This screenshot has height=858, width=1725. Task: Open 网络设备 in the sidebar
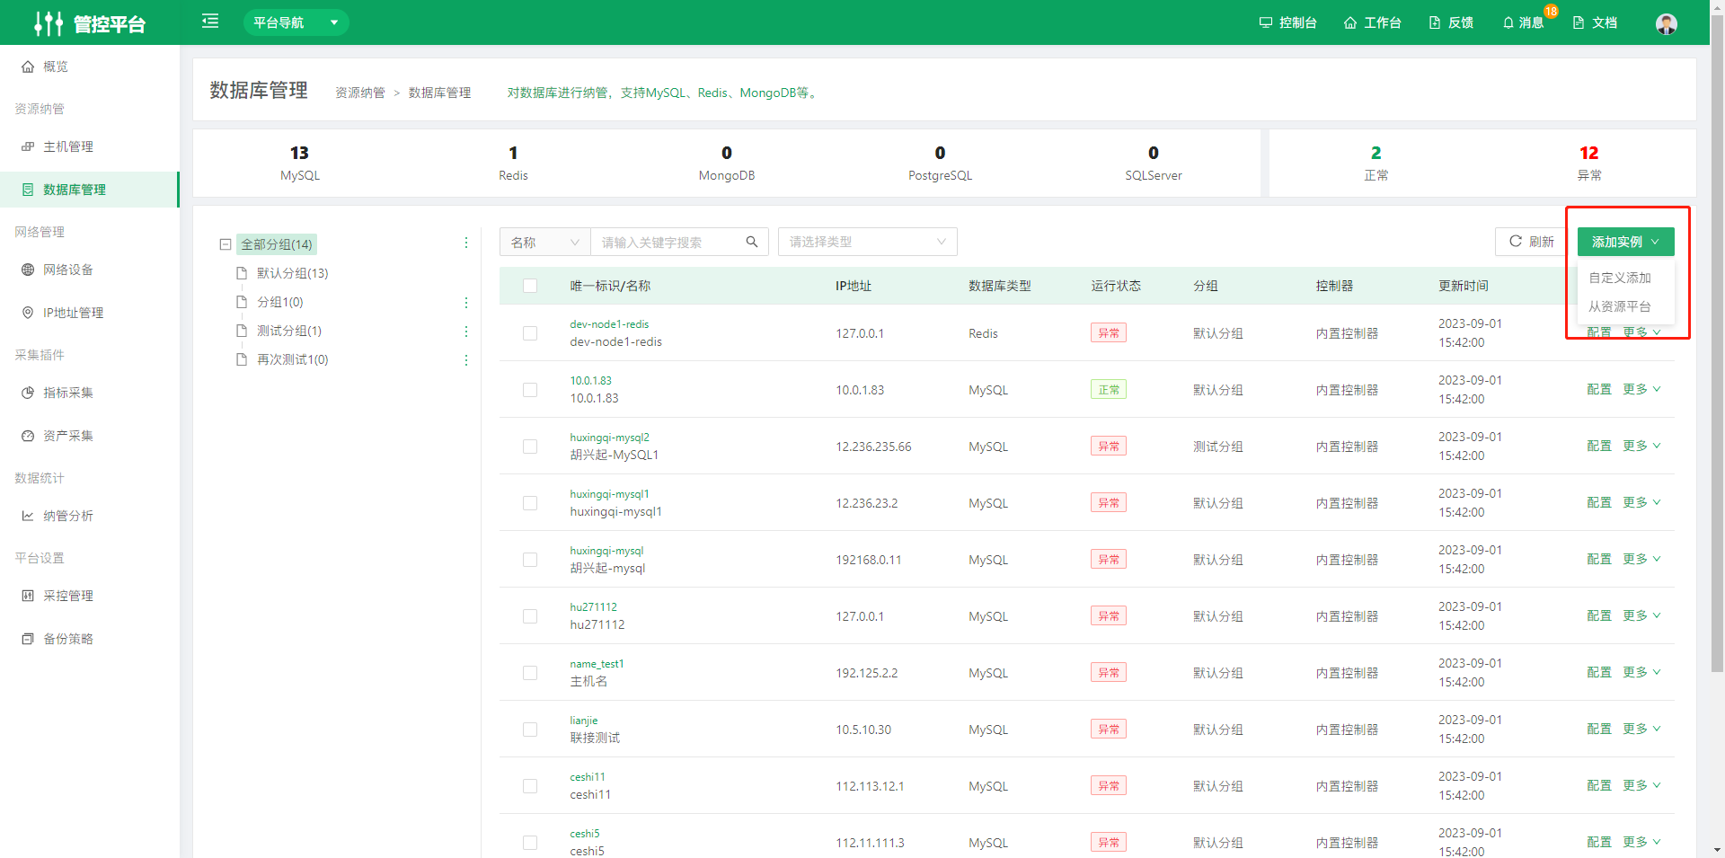click(90, 270)
